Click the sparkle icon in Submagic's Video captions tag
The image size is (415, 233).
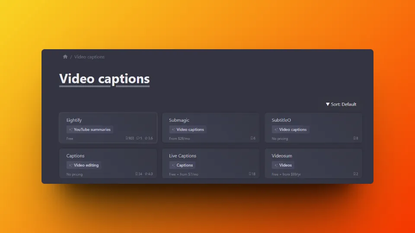(173, 129)
